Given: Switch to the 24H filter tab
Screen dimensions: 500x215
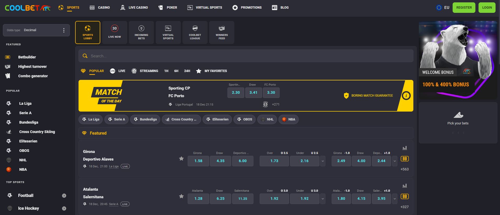Looking at the screenshot, I should 187,71.
